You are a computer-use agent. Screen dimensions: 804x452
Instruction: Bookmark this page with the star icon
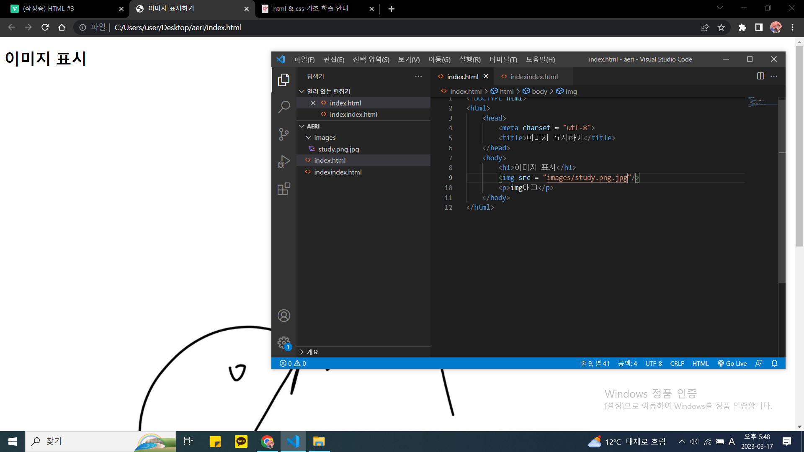pyautogui.click(x=721, y=27)
